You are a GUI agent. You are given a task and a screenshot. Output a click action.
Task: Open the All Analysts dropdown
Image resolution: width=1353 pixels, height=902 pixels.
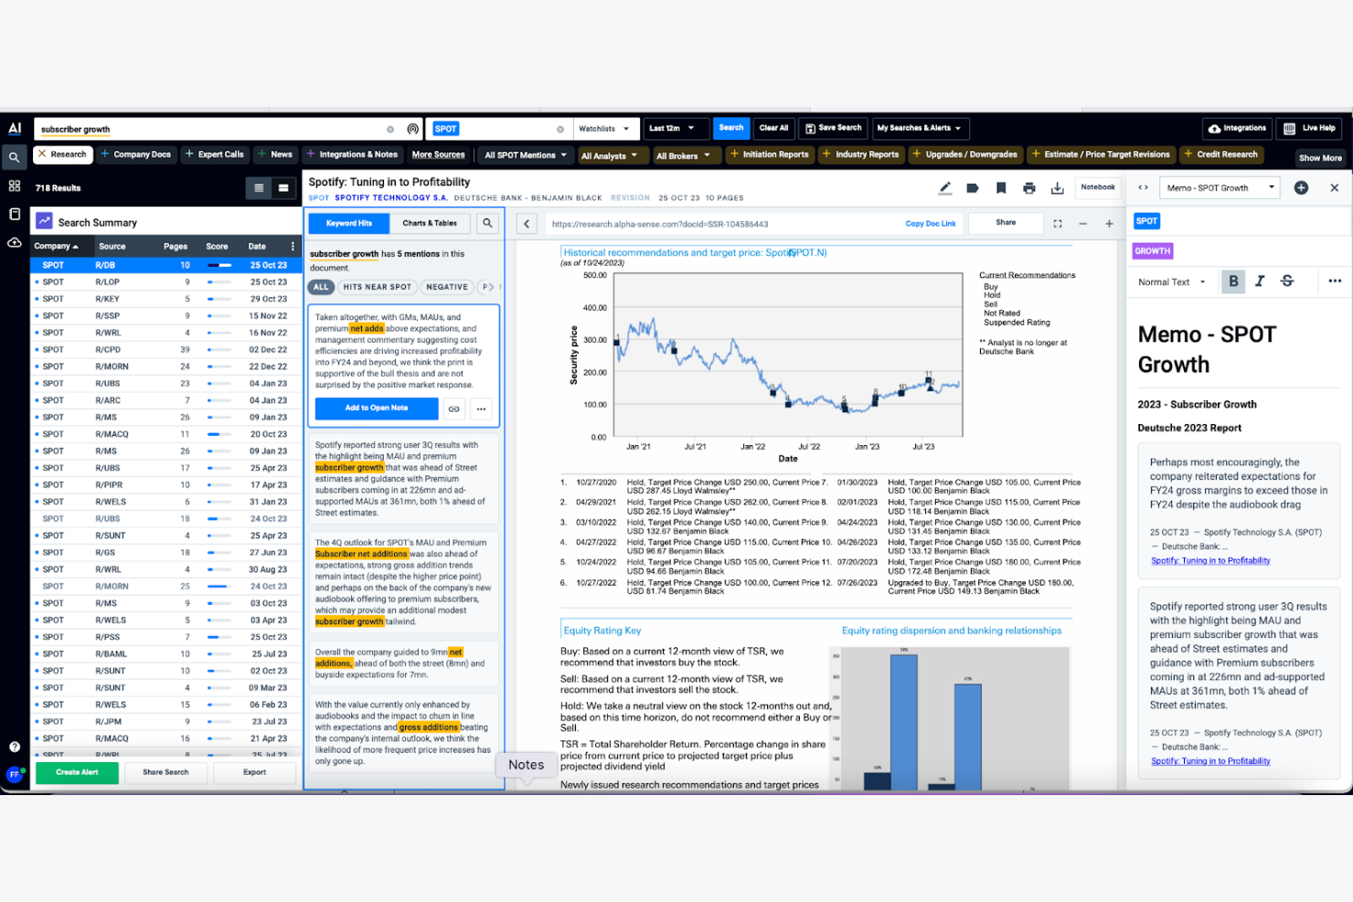610,155
